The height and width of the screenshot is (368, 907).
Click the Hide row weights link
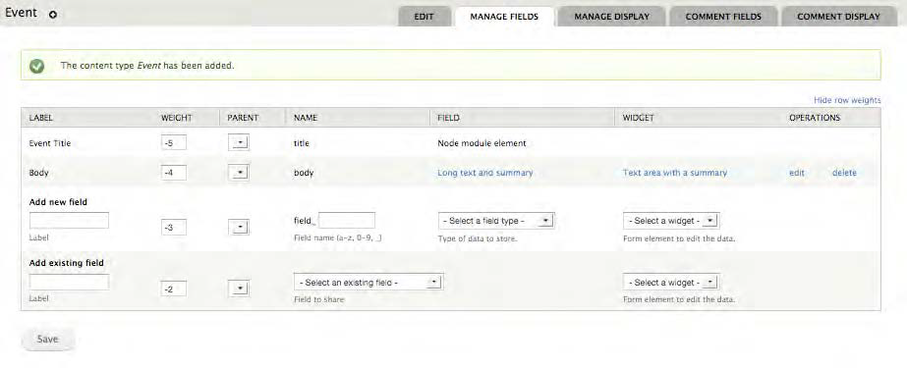coord(847,100)
